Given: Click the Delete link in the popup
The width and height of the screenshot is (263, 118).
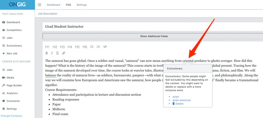Looking at the screenshot, I should coord(179,104).
